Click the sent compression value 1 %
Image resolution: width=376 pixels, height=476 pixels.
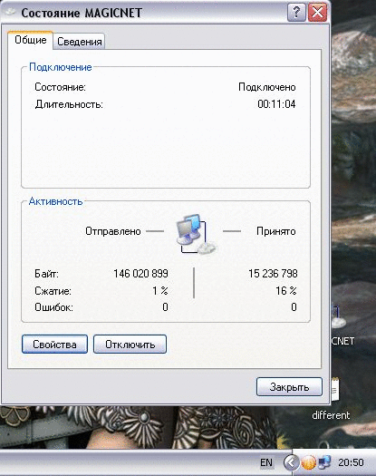(160, 291)
